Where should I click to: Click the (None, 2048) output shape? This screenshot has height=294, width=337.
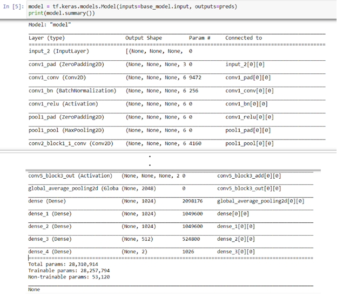(x=139, y=188)
